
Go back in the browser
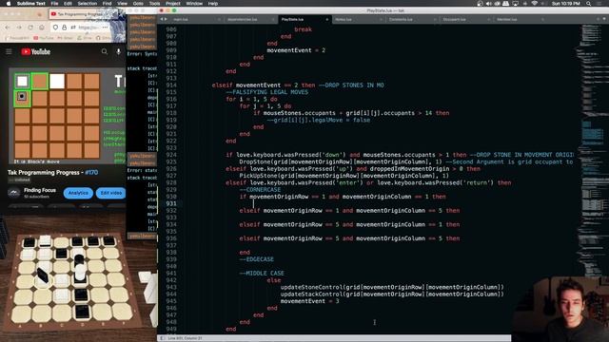8,28
